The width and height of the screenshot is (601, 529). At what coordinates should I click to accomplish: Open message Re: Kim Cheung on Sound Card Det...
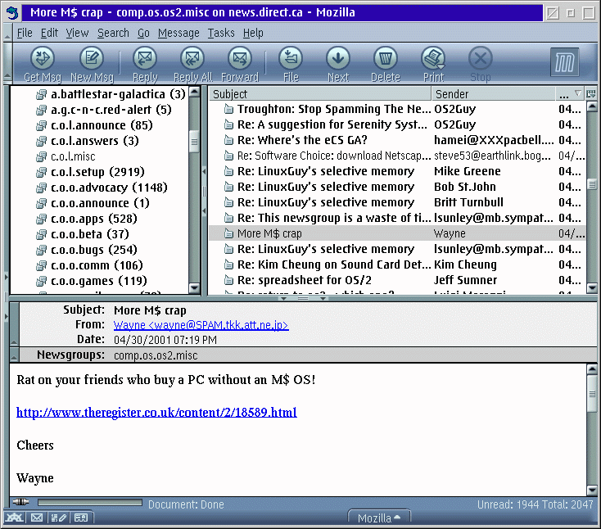click(x=396, y=264)
